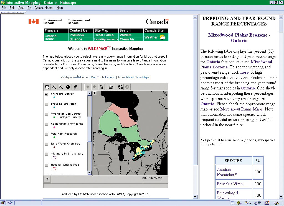Reset map to home extent

point(102,87)
